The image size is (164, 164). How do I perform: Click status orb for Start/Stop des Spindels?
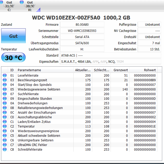pyautogui.click(x=5, y=85)
